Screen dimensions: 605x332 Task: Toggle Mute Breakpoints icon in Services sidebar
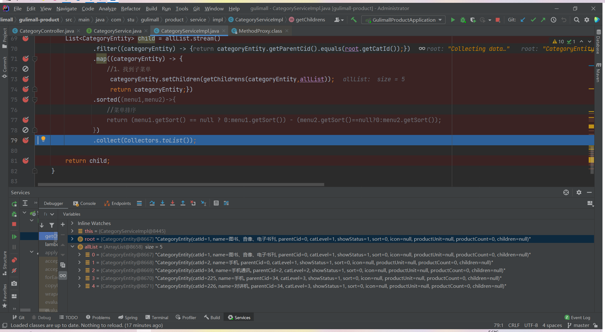pyautogui.click(x=14, y=270)
